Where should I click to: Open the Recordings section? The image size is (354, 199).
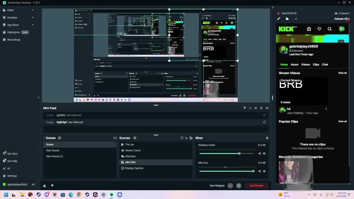pyautogui.click(x=11, y=40)
